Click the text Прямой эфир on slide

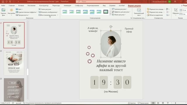(129, 30)
